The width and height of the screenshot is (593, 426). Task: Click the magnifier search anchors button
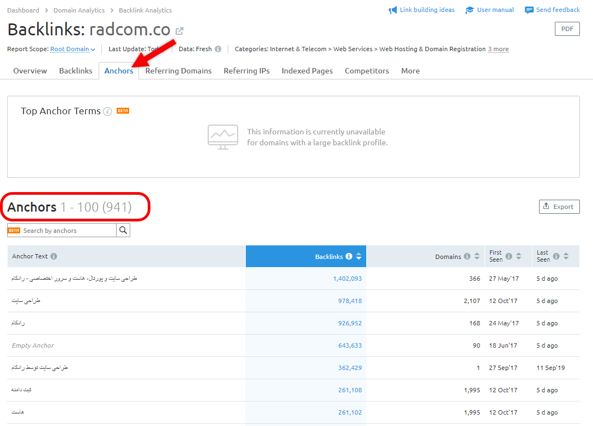tap(123, 230)
